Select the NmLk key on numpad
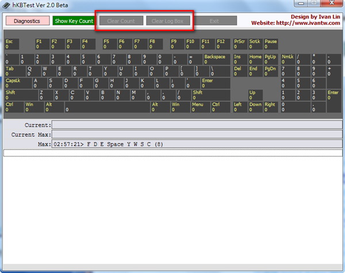345x273 pixels. pyautogui.click(x=287, y=59)
